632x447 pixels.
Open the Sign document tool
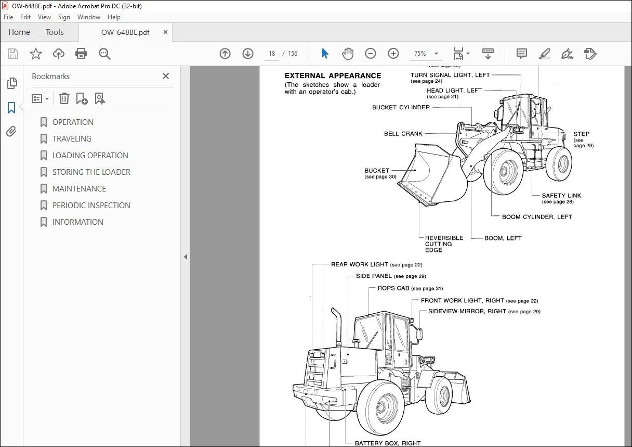tap(567, 54)
